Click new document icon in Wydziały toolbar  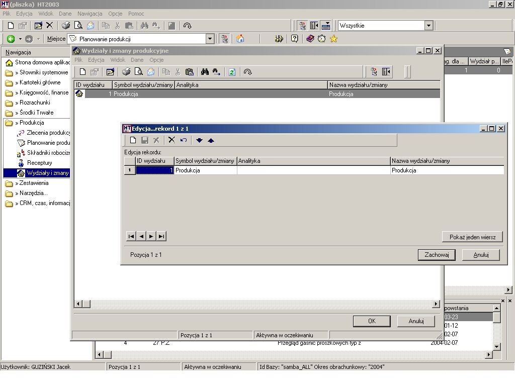pyautogui.click(x=83, y=72)
